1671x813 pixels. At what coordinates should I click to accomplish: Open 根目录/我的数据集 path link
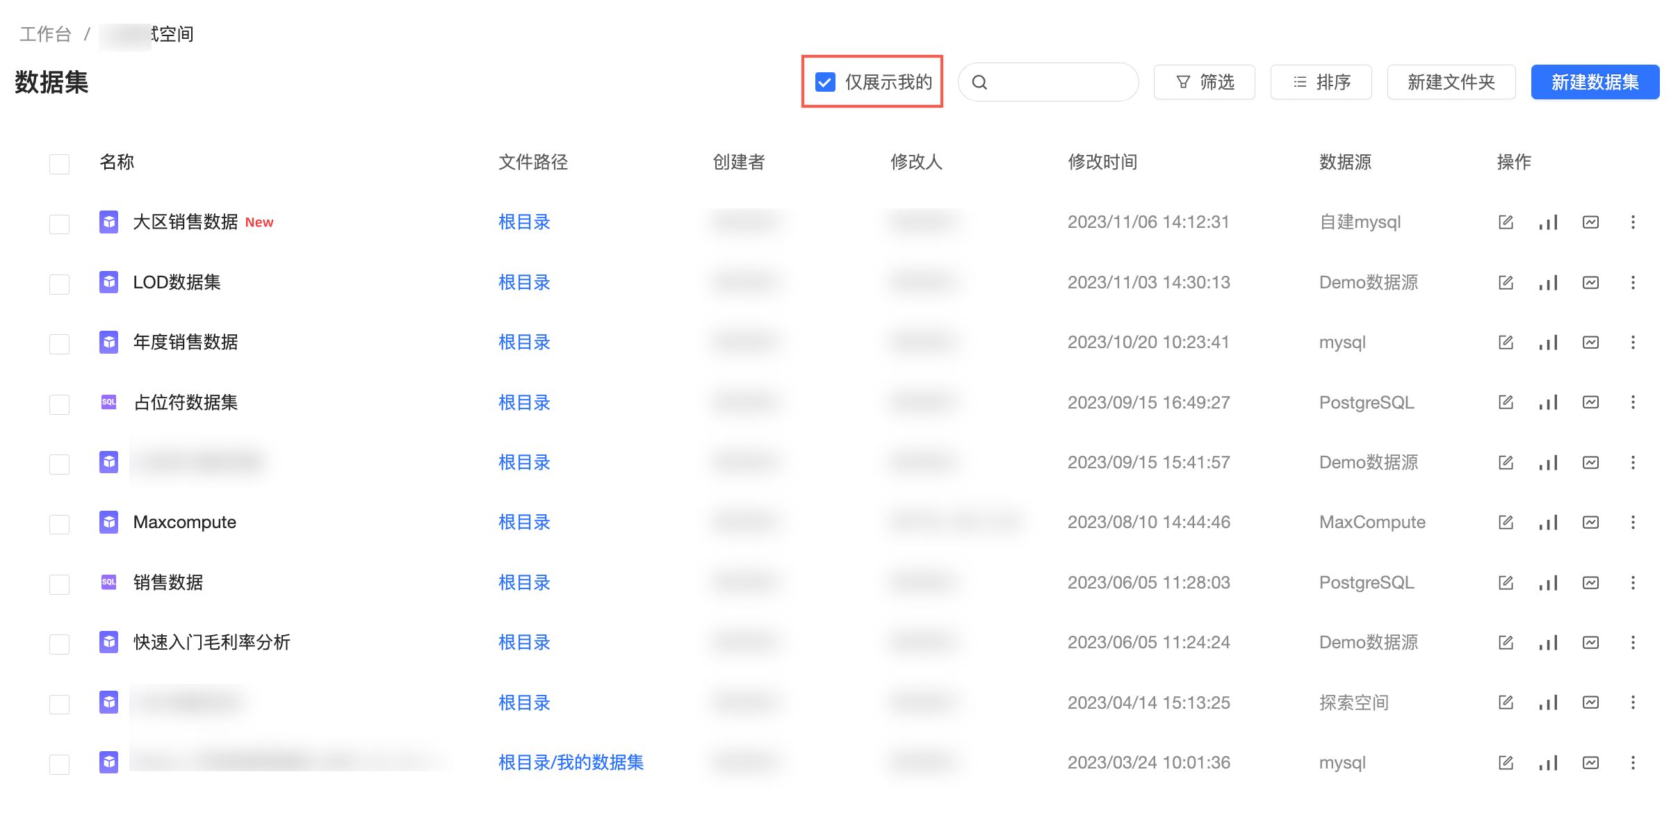(571, 763)
